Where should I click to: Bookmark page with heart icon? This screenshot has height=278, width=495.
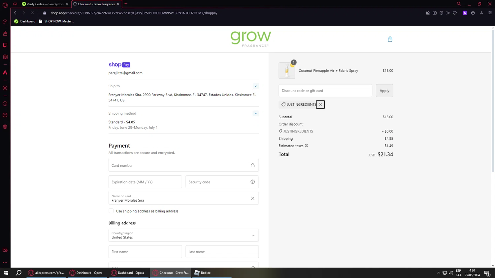pos(455,13)
